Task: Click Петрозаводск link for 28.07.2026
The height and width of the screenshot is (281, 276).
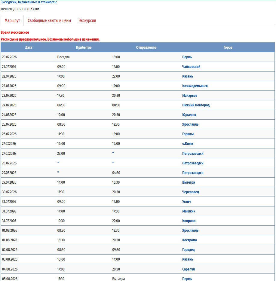Action: coord(193,163)
